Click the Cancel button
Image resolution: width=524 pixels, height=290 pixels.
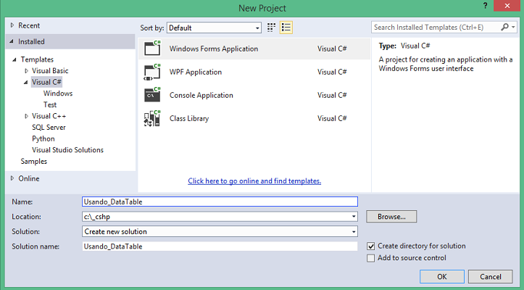coord(490,277)
